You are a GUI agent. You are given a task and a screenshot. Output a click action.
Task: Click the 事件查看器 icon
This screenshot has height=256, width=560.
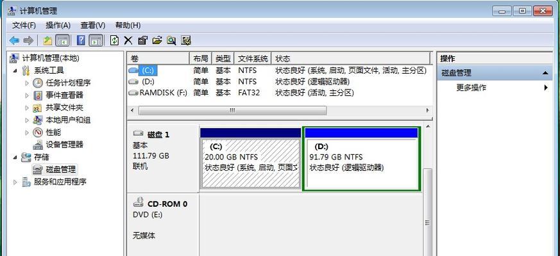click(x=38, y=95)
